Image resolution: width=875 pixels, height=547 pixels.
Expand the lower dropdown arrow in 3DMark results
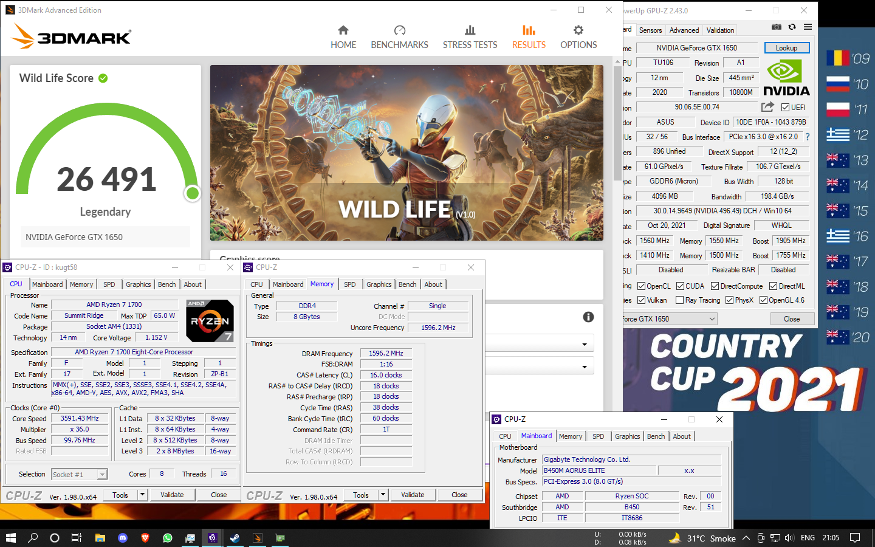pos(585,367)
